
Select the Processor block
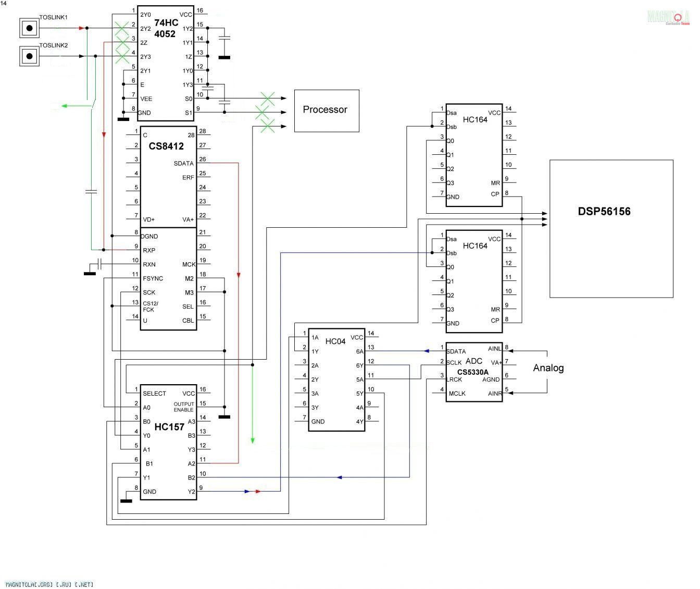click(327, 111)
